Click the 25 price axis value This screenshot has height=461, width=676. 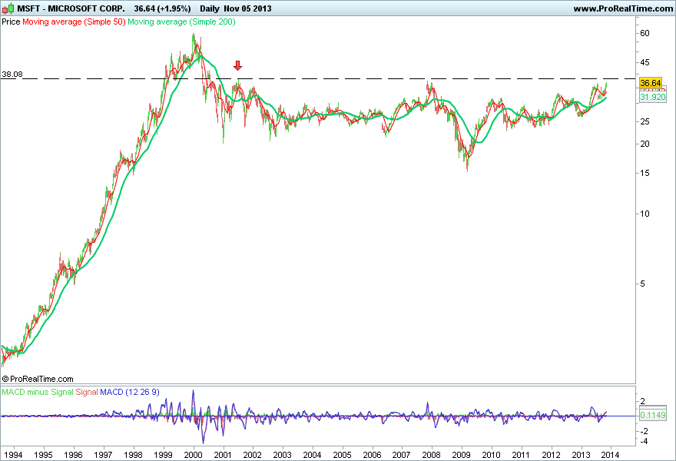tap(645, 121)
